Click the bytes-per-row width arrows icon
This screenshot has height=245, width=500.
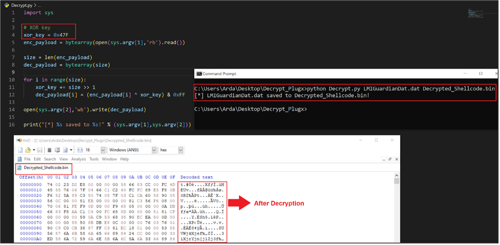pyautogui.click(x=80, y=150)
